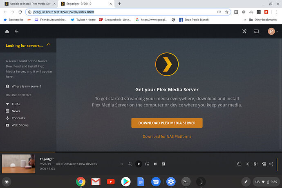
Task: Open Gmail from the shelf
Action: tap(96, 182)
